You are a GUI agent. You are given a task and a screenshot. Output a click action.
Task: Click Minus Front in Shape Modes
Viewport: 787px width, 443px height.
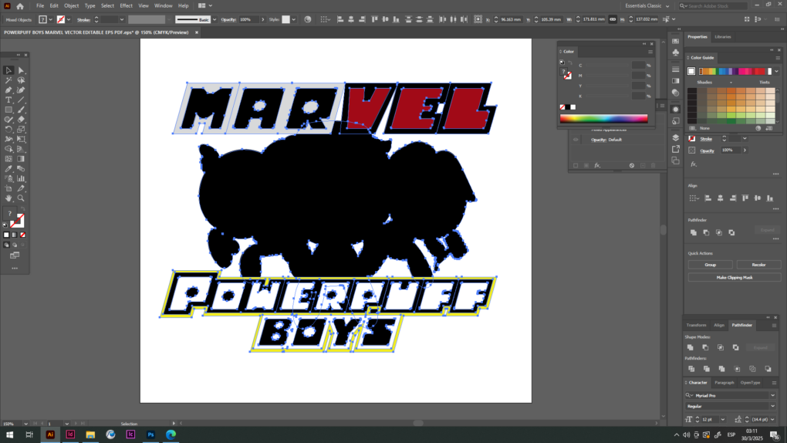pos(705,347)
